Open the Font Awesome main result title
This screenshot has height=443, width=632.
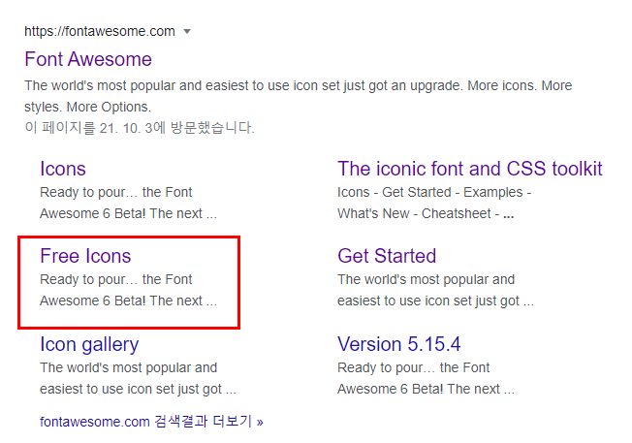88,59
